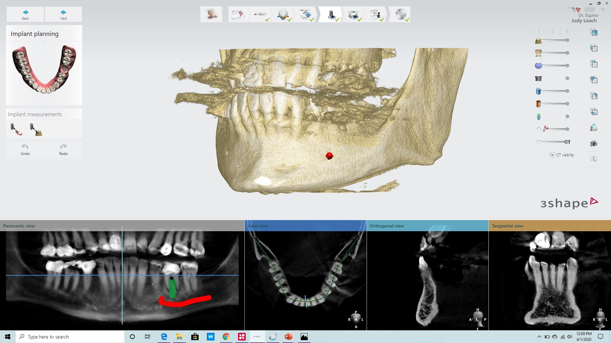Select the implant-to-implant measurement tool
This screenshot has width=611, height=343.
click(x=15, y=129)
